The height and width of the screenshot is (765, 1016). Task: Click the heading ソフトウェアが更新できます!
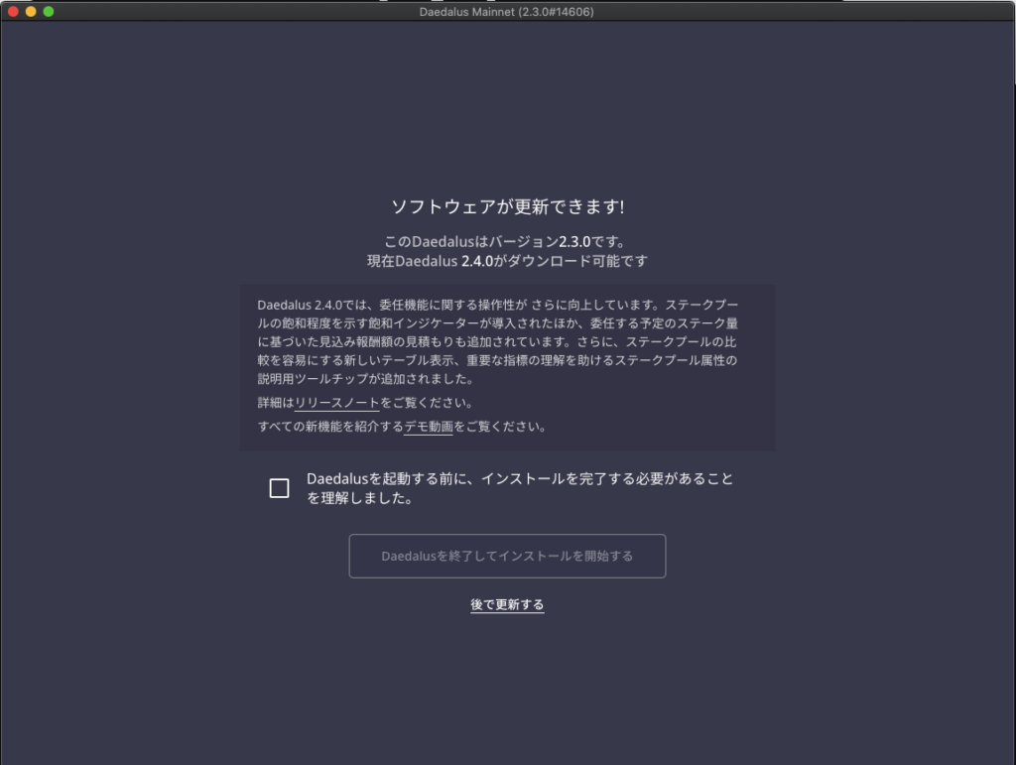[x=507, y=207]
